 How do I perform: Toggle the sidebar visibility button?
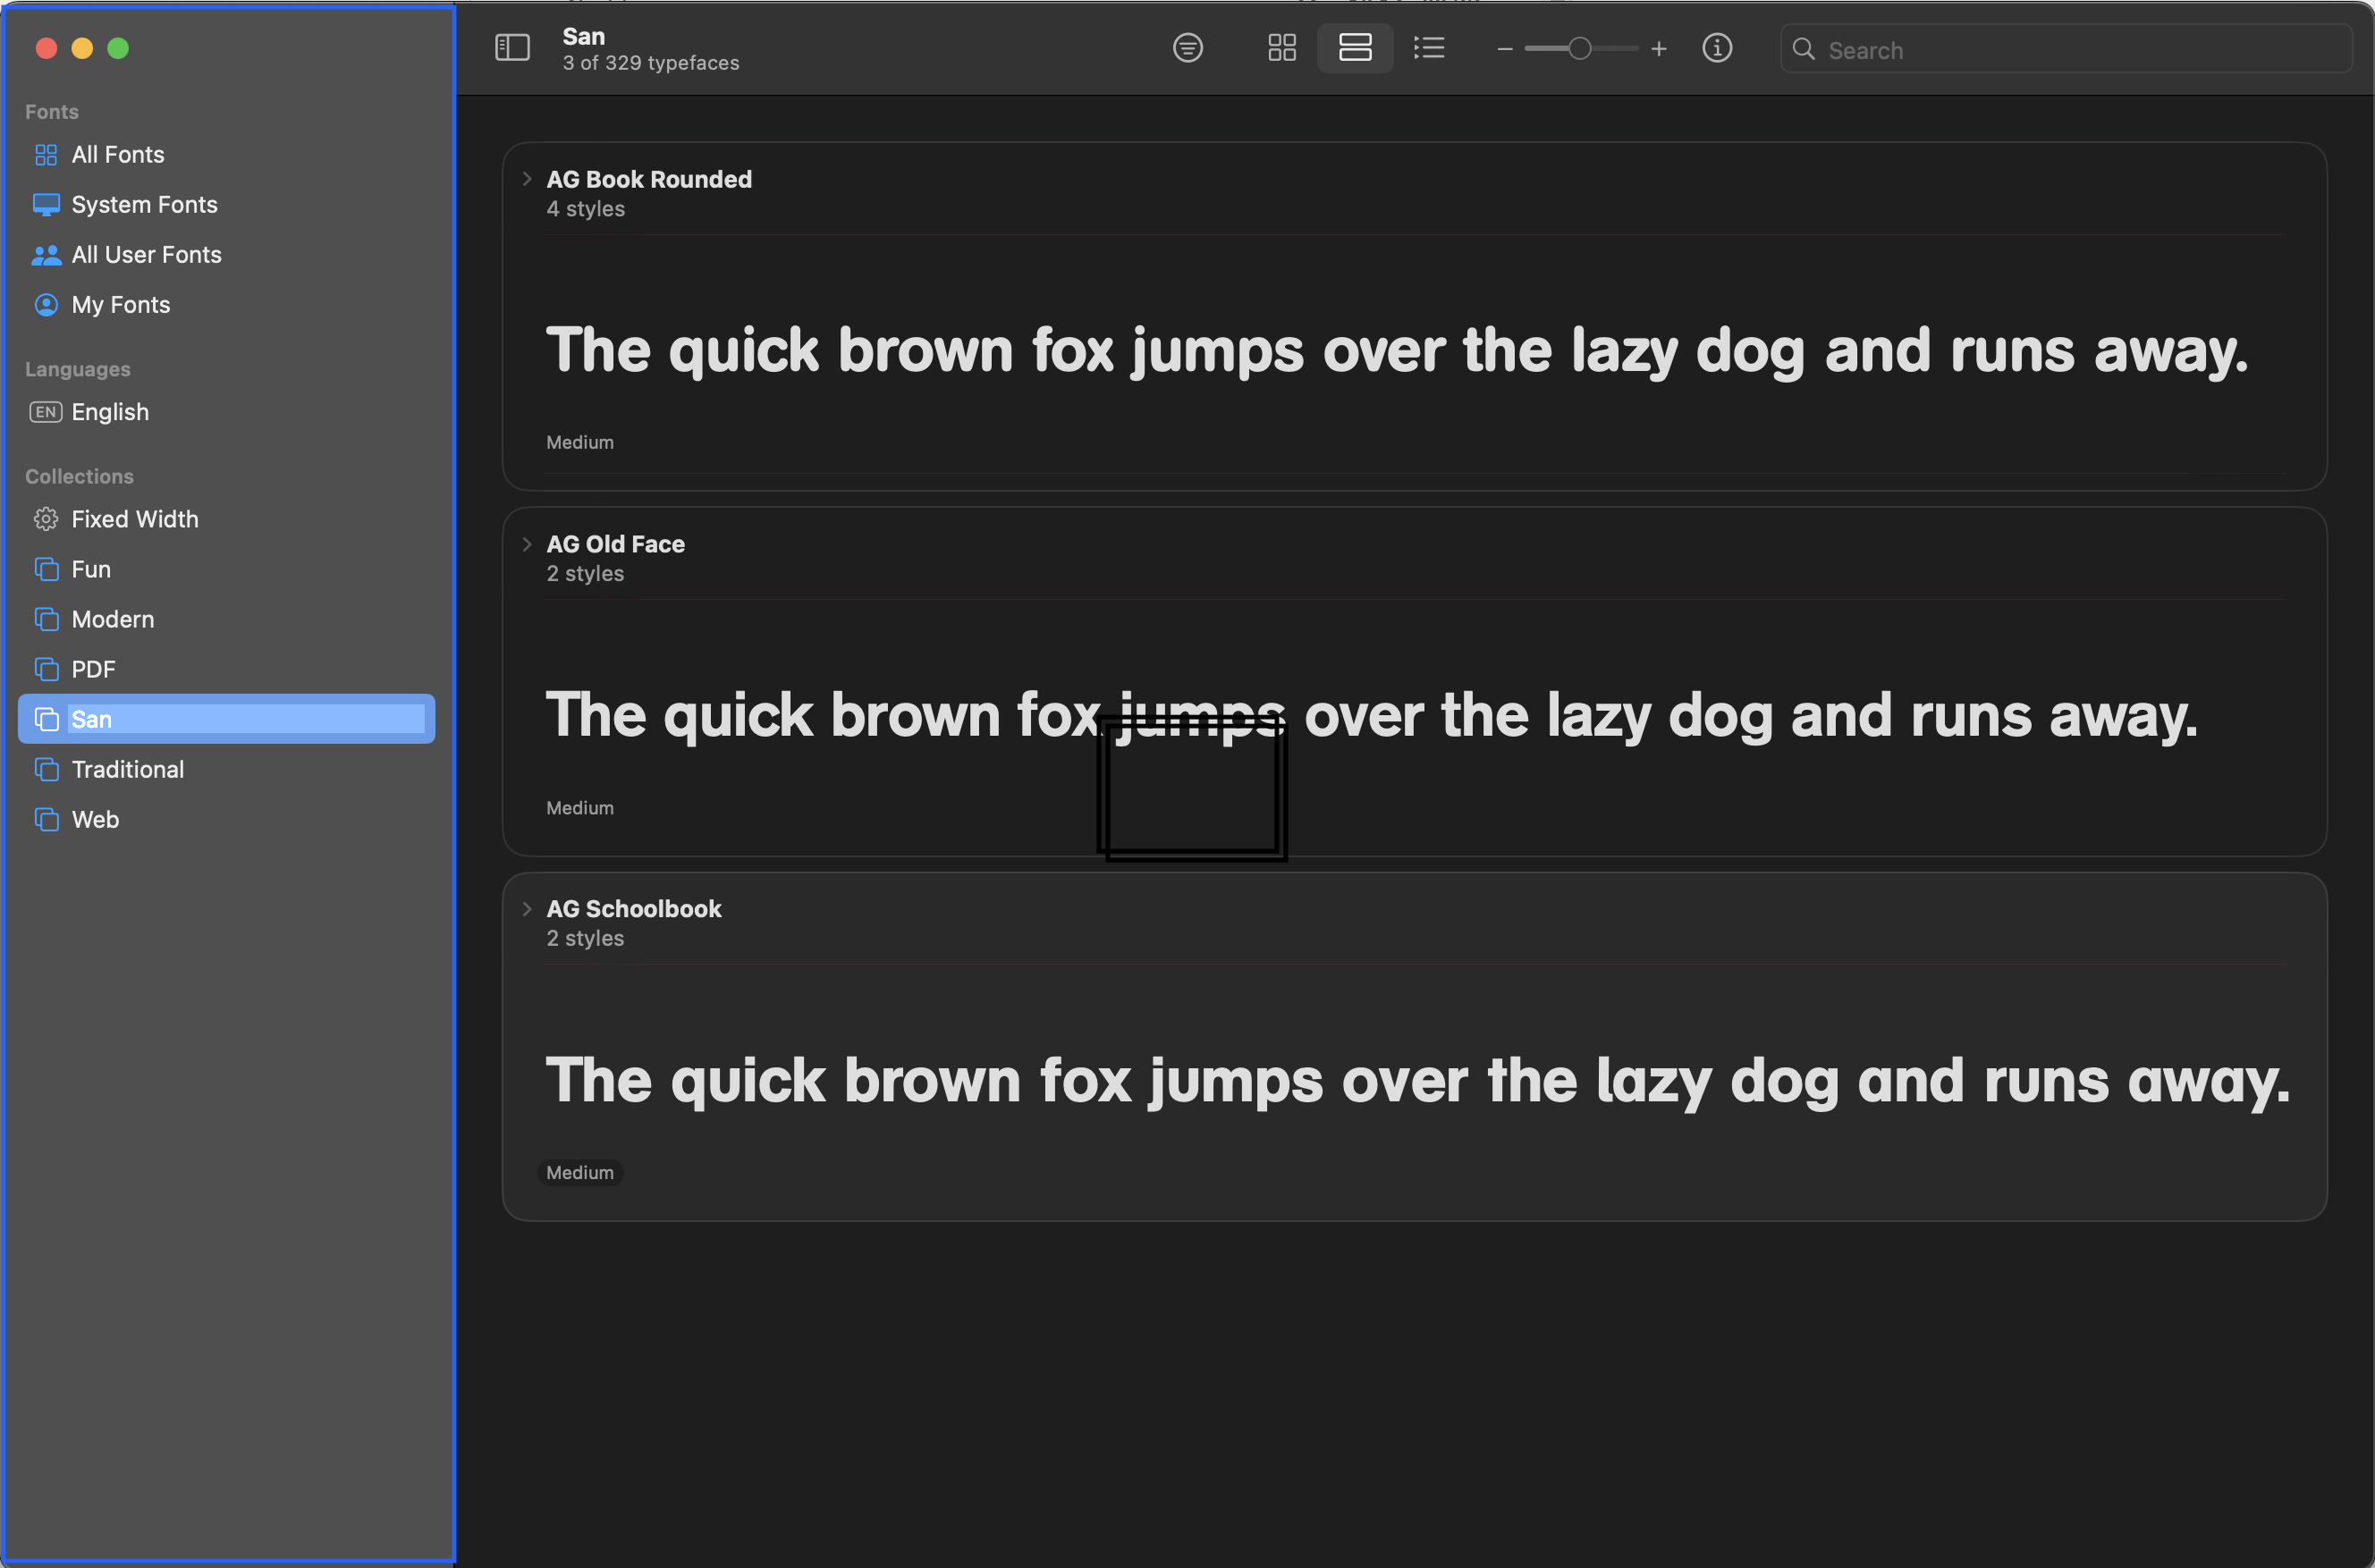[512, 48]
